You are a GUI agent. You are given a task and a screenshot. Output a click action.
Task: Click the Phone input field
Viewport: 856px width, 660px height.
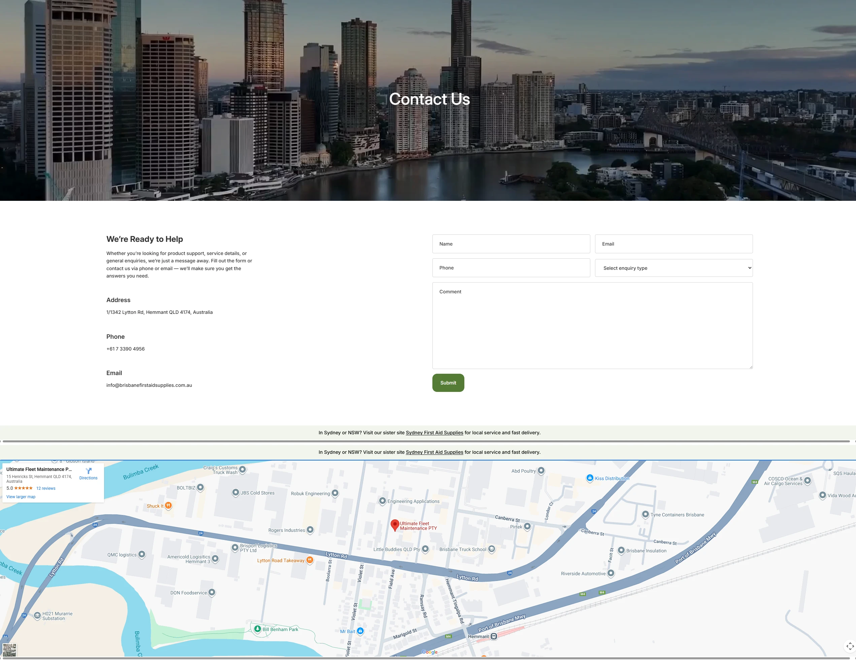click(x=511, y=268)
